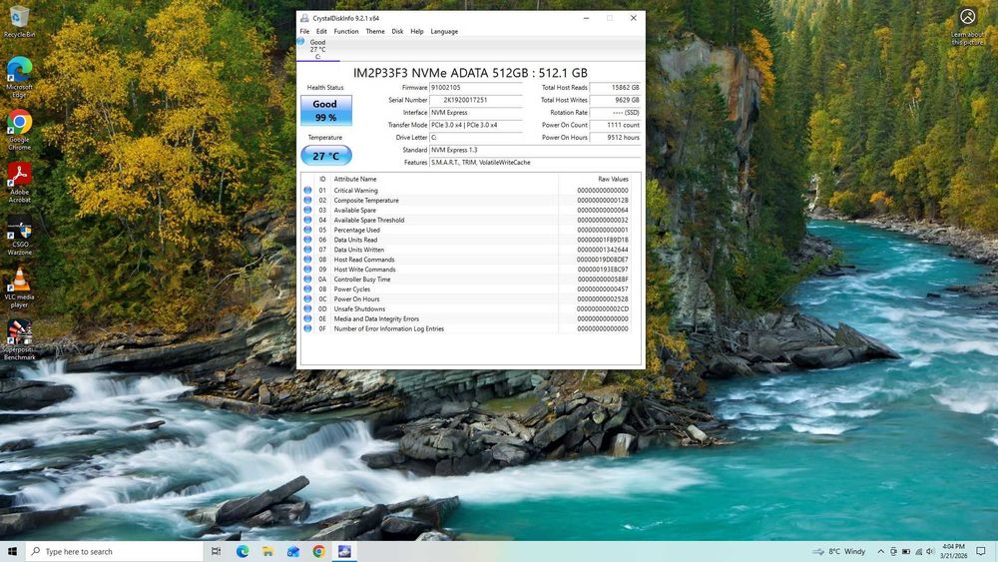Check the battery status tray icon

coord(906,551)
